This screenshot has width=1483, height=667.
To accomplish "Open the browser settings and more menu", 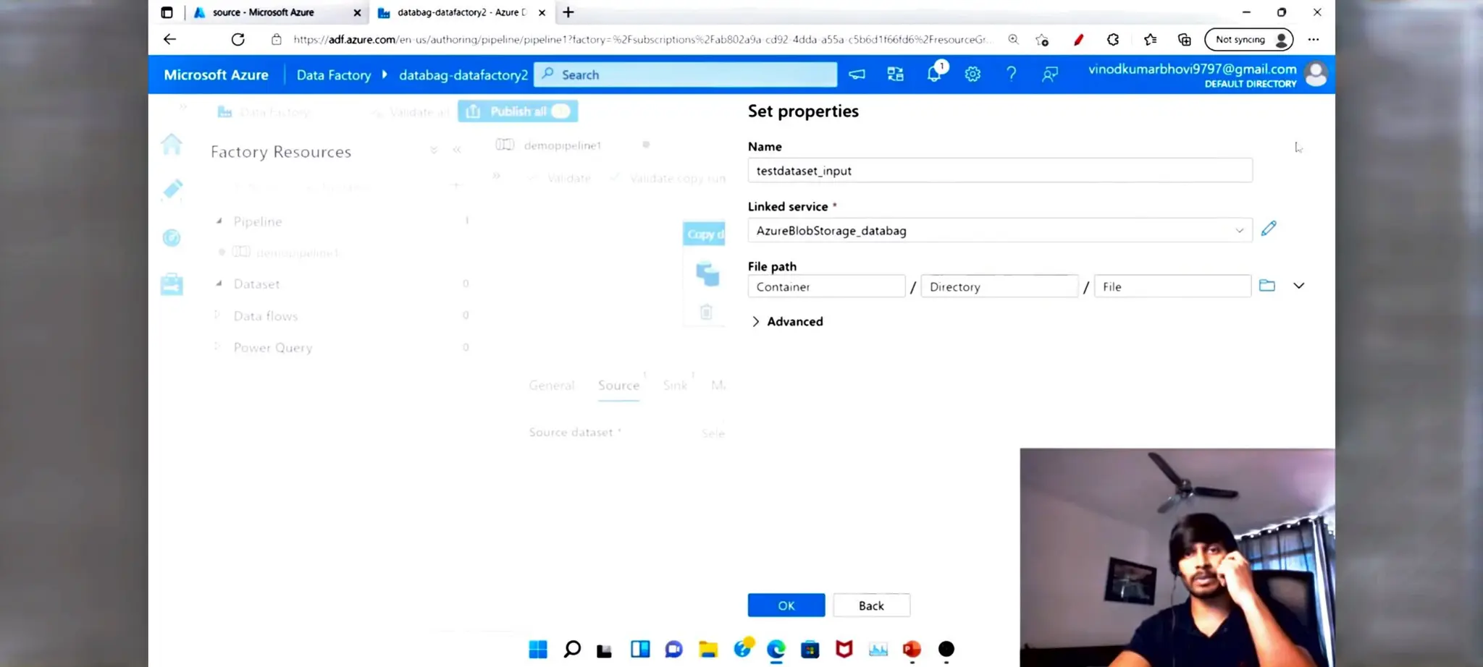I will point(1314,40).
